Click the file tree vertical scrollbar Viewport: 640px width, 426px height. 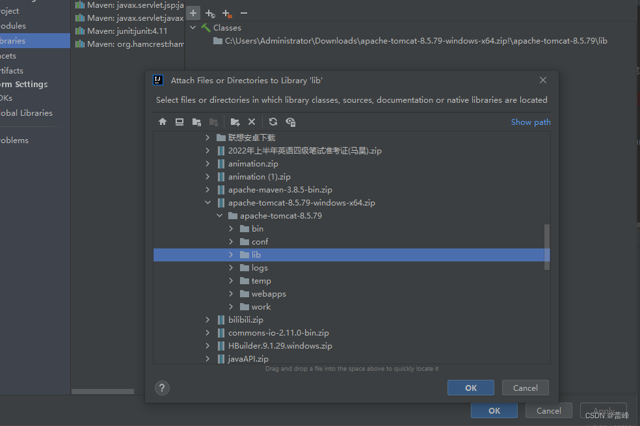tap(547, 247)
